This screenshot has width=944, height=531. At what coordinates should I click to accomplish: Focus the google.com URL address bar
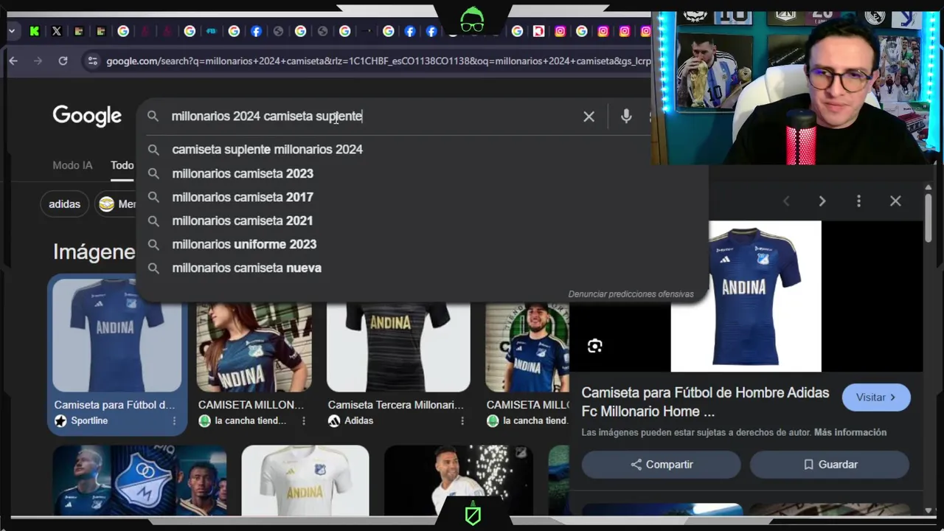pos(378,61)
